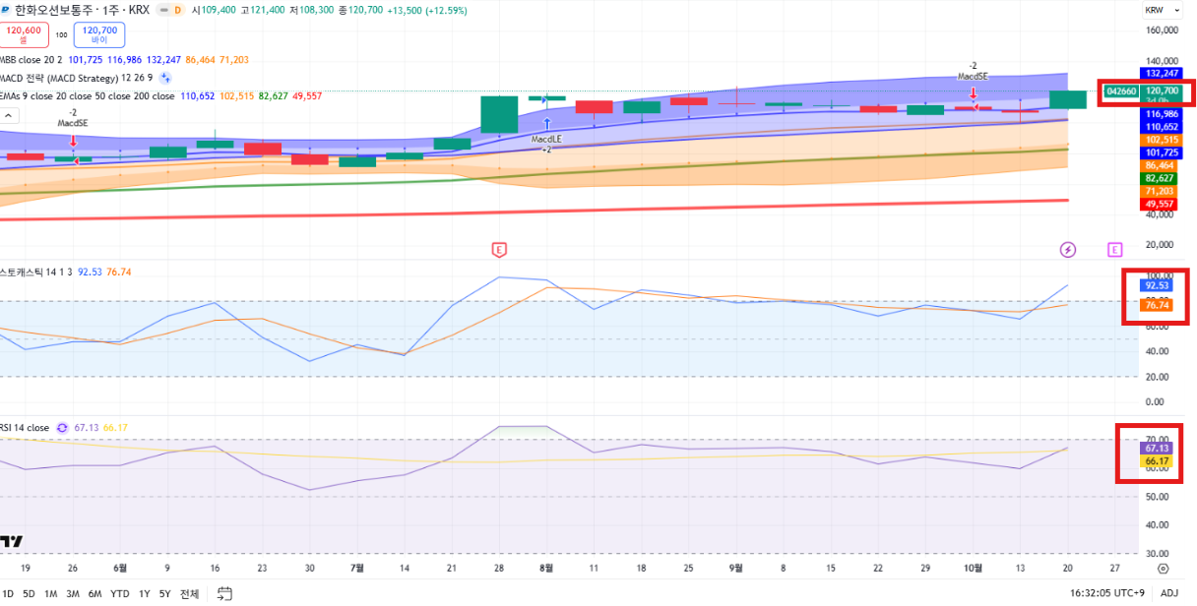Click the green 82,627 price label
The height and width of the screenshot is (606, 1197).
click(1159, 178)
